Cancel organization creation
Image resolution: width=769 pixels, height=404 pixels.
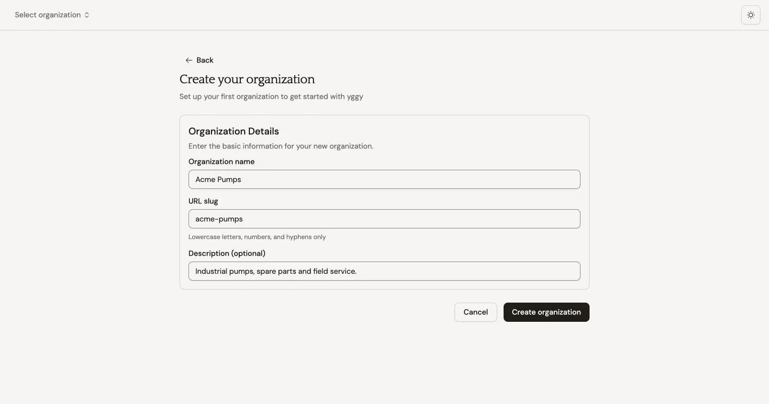click(476, 312)
